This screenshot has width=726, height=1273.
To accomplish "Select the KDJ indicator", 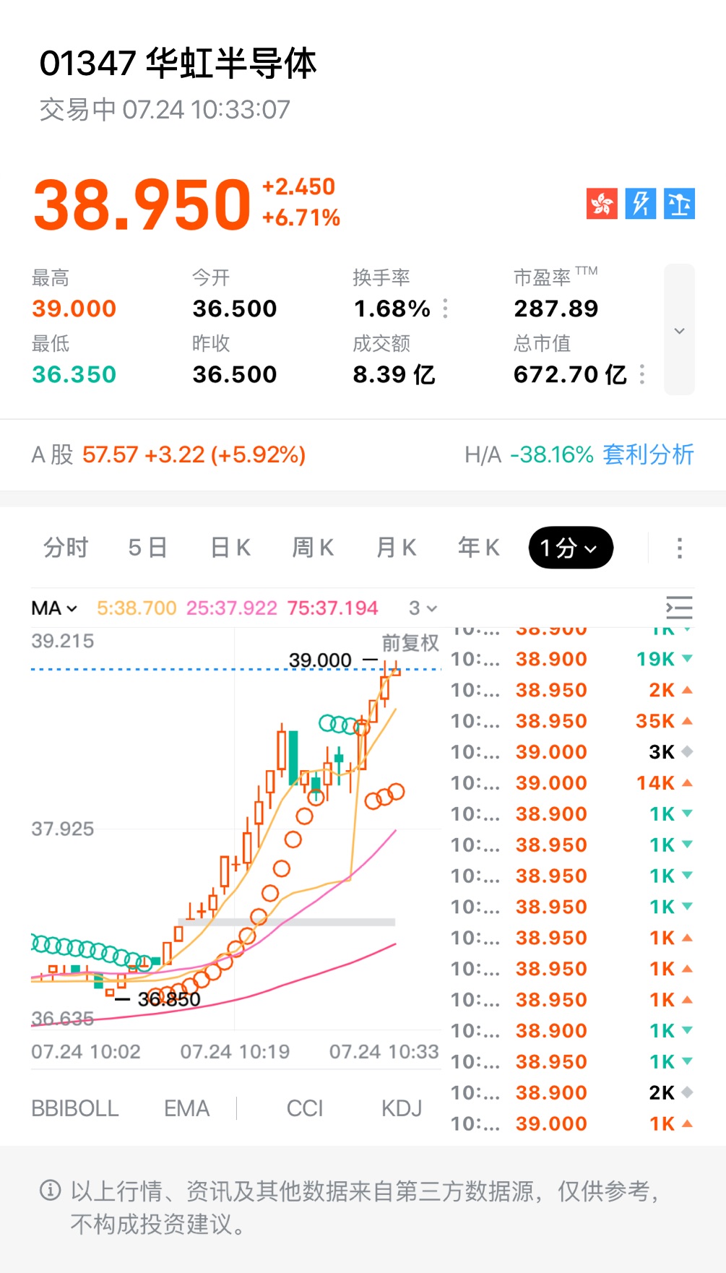I will click(x=402, y=1108).
